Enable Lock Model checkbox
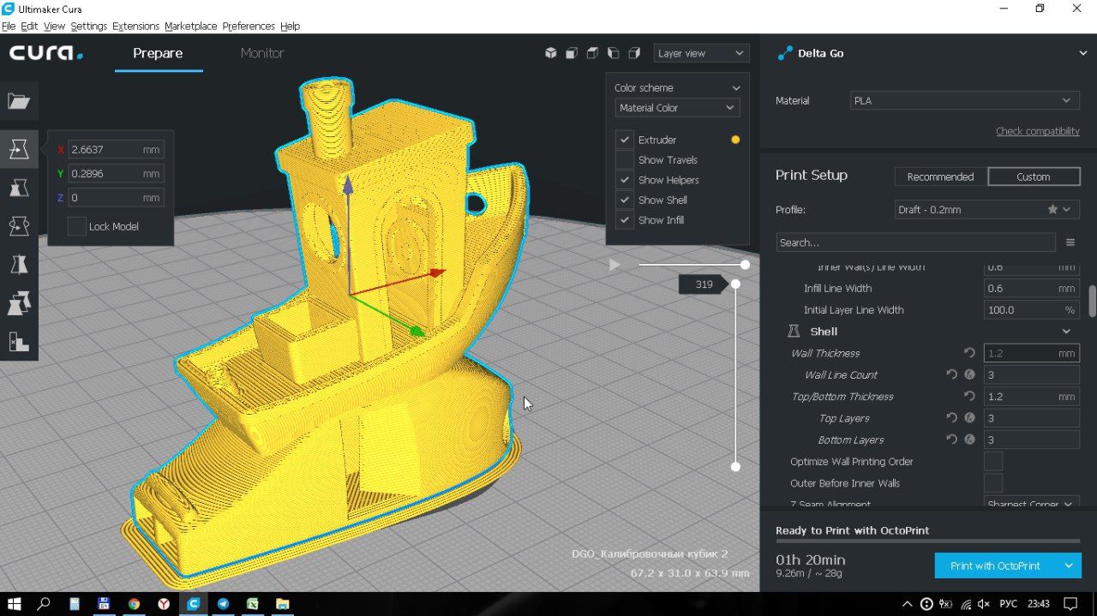This screenshot has width=1097, height=616. pyautogui.click(x=77, y=226)
